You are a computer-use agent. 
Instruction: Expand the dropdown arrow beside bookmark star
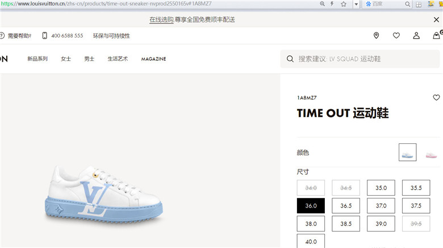[356, 4]
